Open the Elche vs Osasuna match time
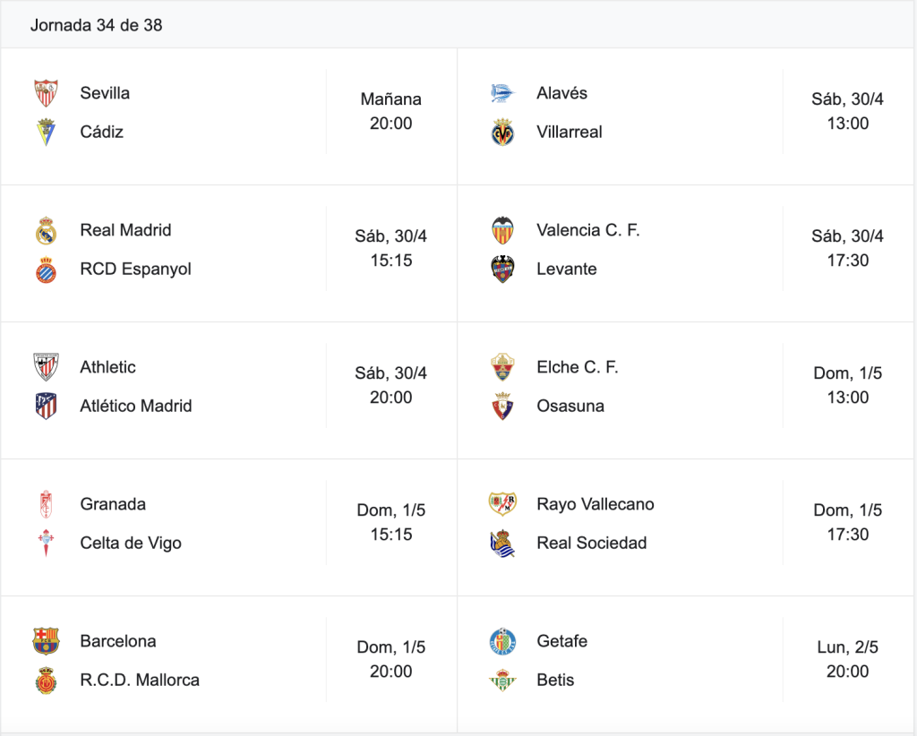The width and height of the screenshot is (917, 736). coord(847,385)
